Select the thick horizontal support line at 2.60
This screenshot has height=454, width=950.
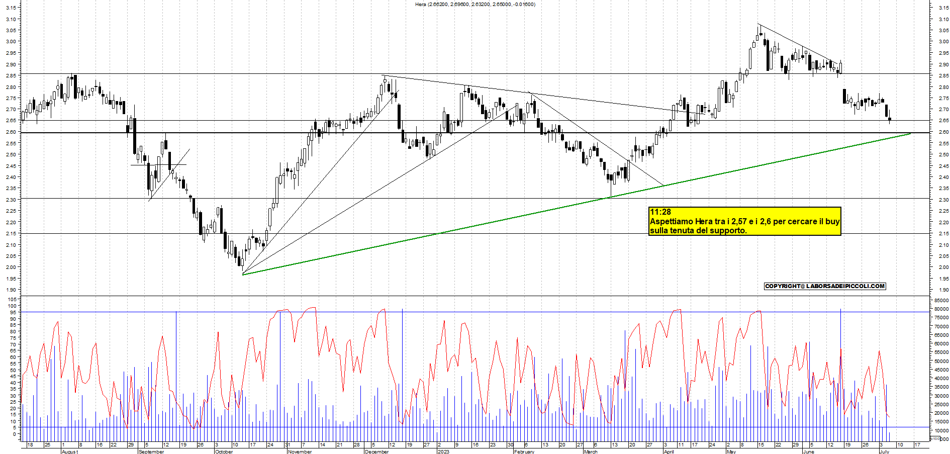pyautogui.click(x=475, y=133)
